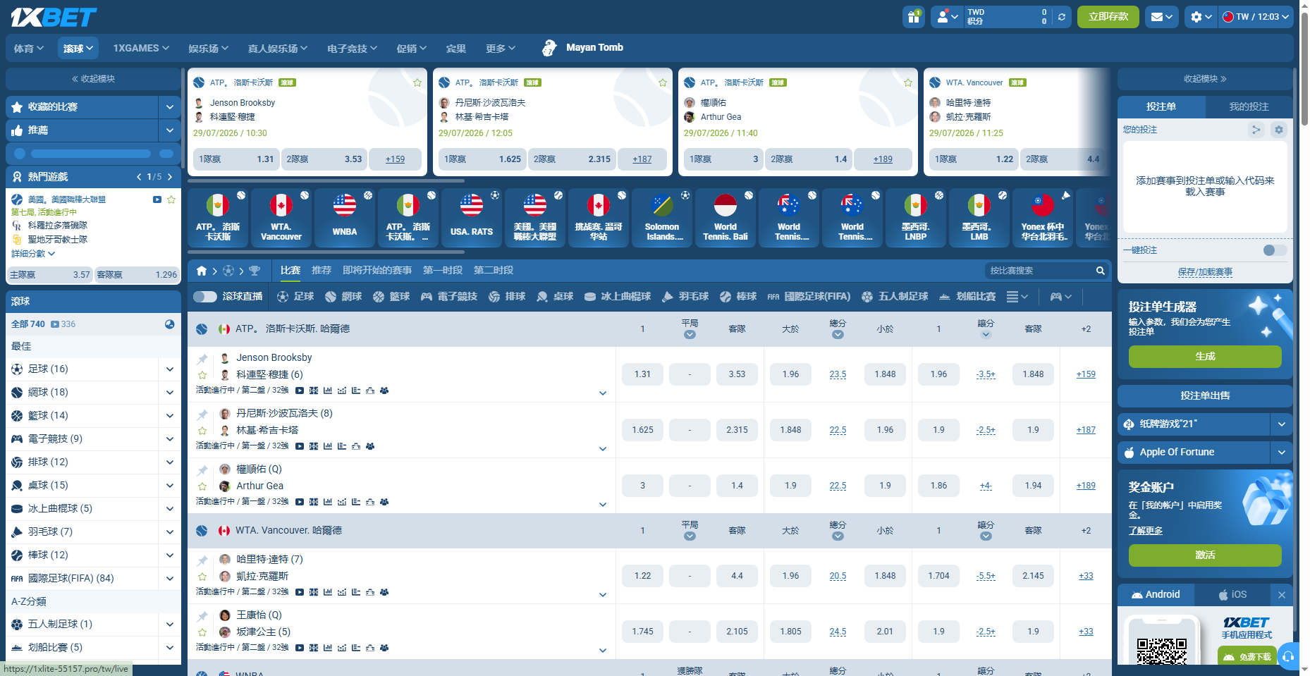Expand the 收藏的比賽 panel
Viewport: 1310px width, 676px height.
pyautogui.click(x=170, y=107)
